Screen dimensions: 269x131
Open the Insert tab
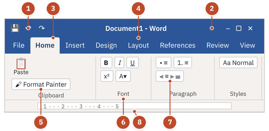click(x=75, y=45)
